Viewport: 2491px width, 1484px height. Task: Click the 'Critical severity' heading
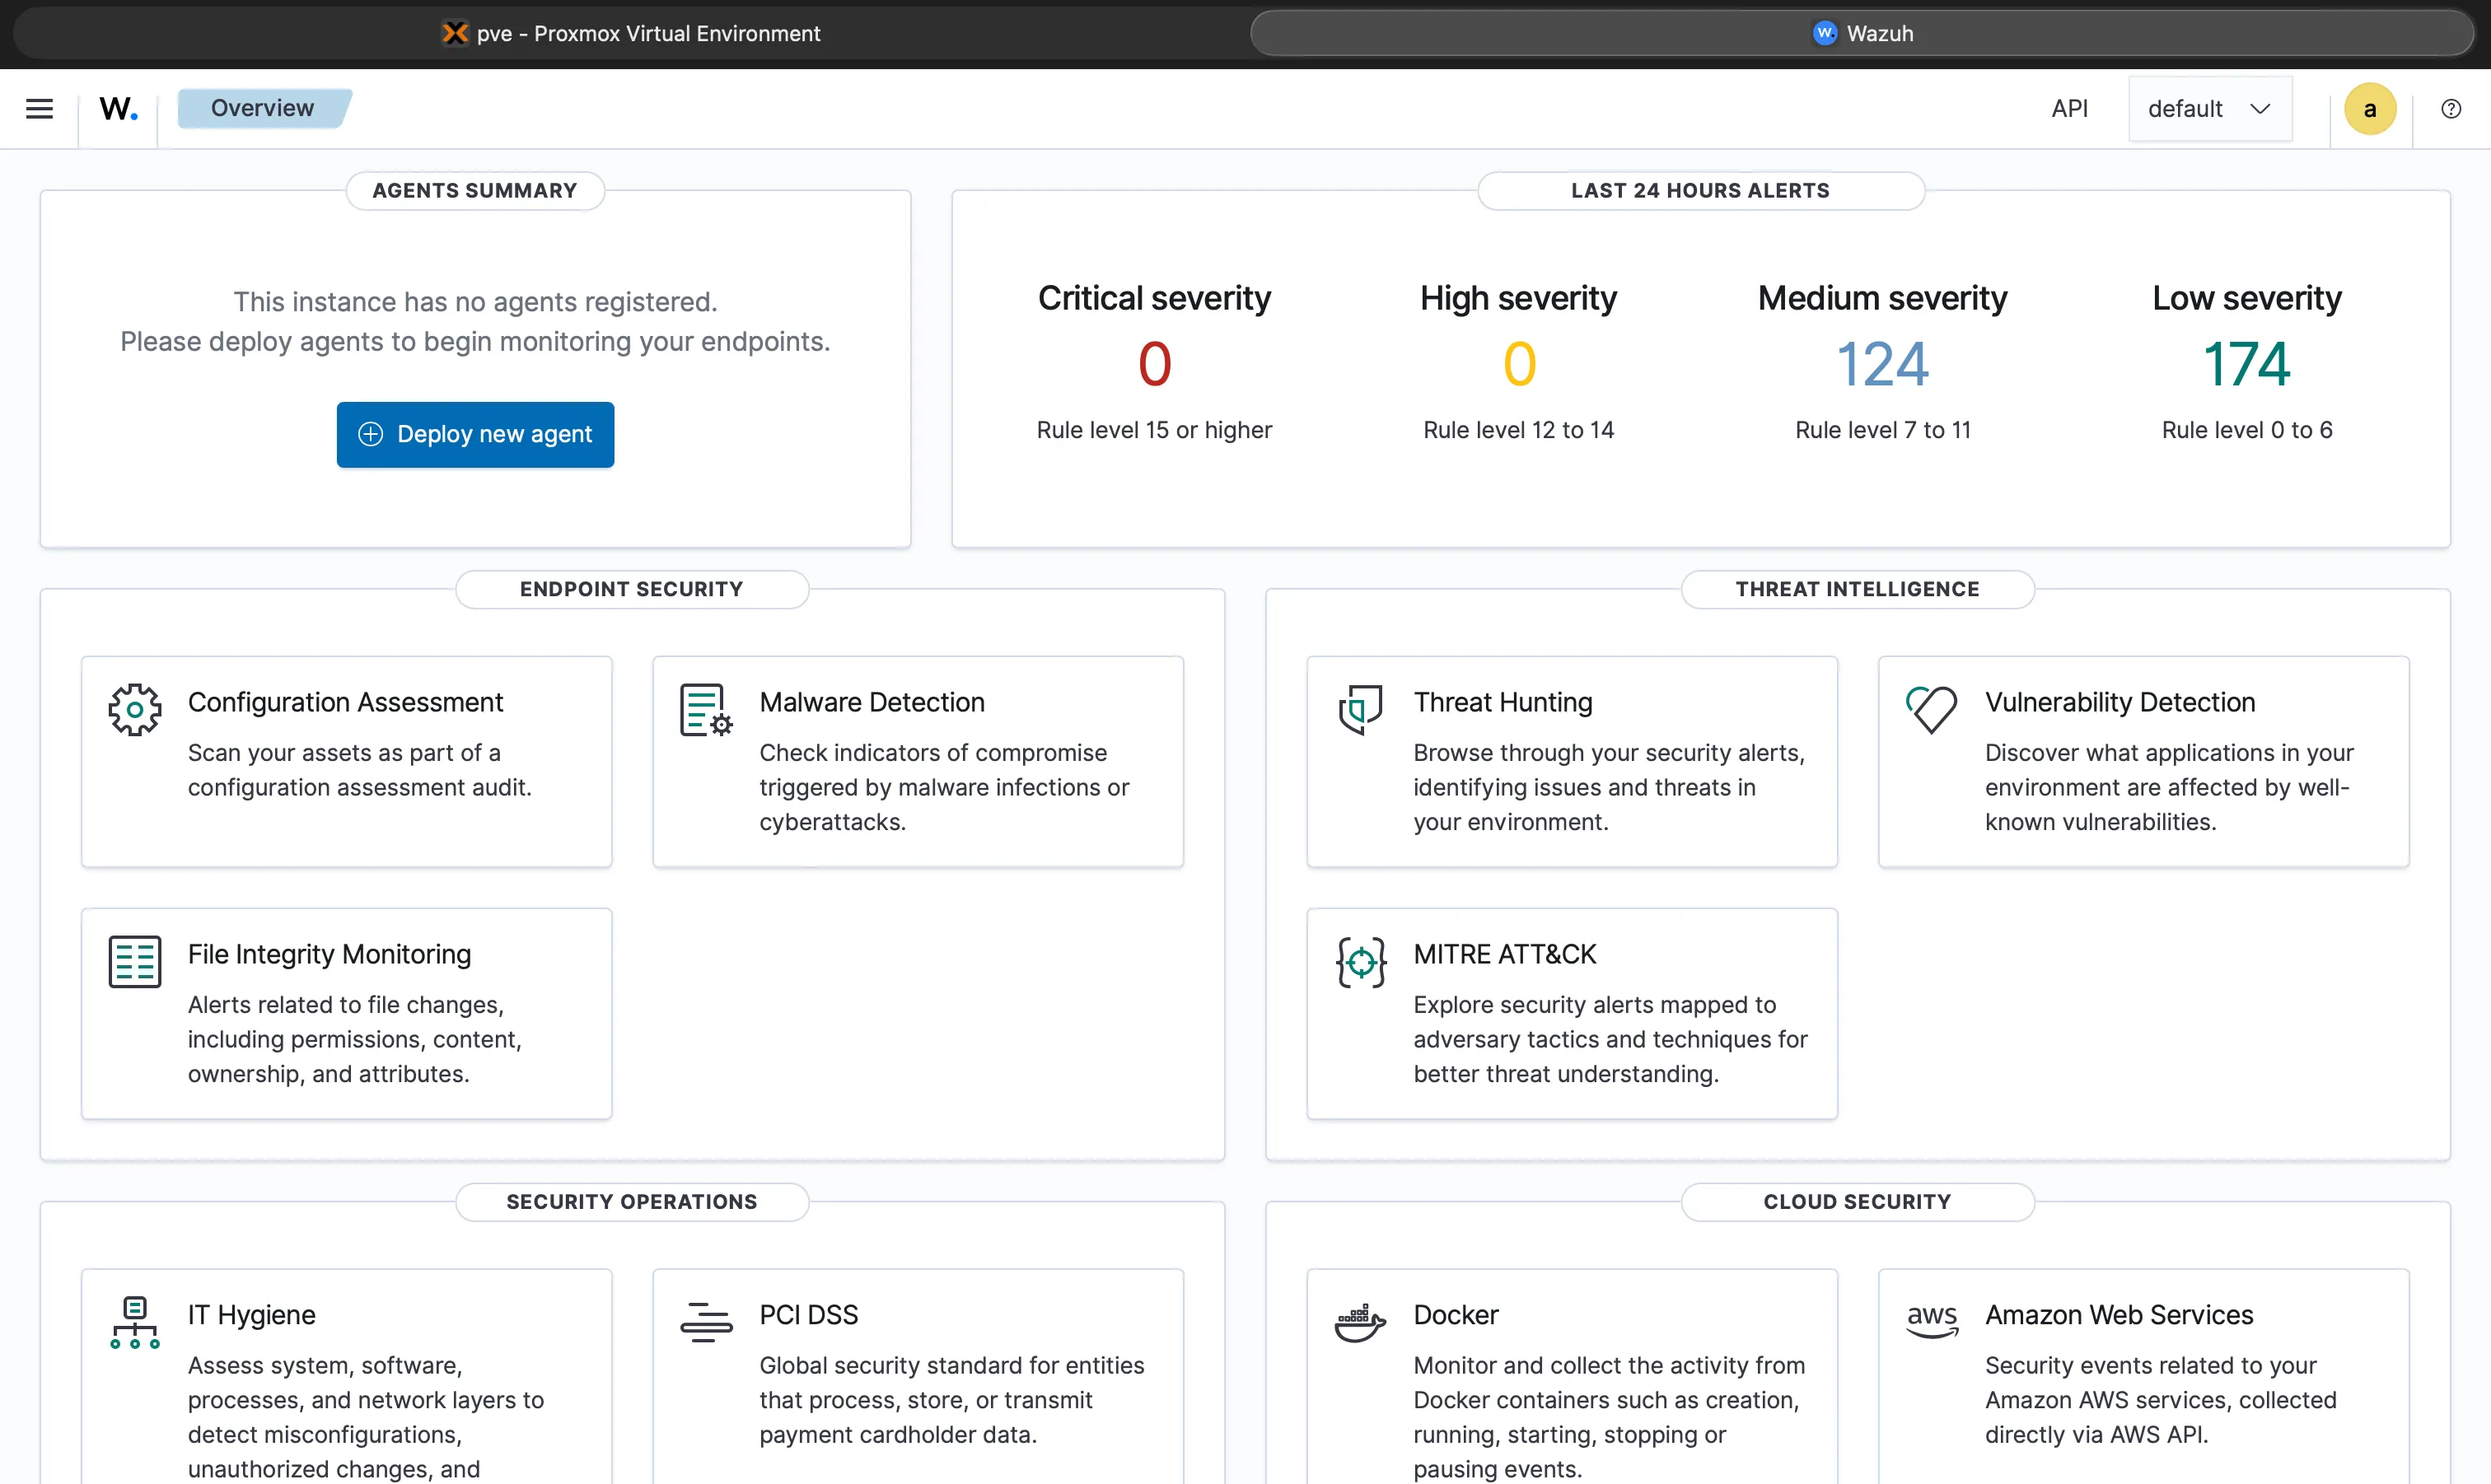(x=1154, y=298)
